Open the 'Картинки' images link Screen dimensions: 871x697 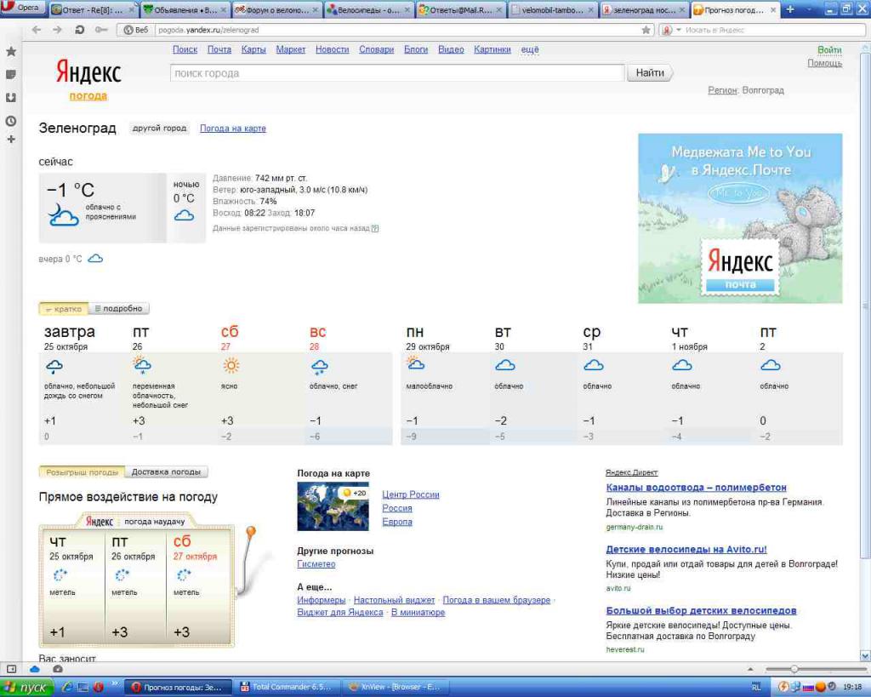tap(492, 49)
